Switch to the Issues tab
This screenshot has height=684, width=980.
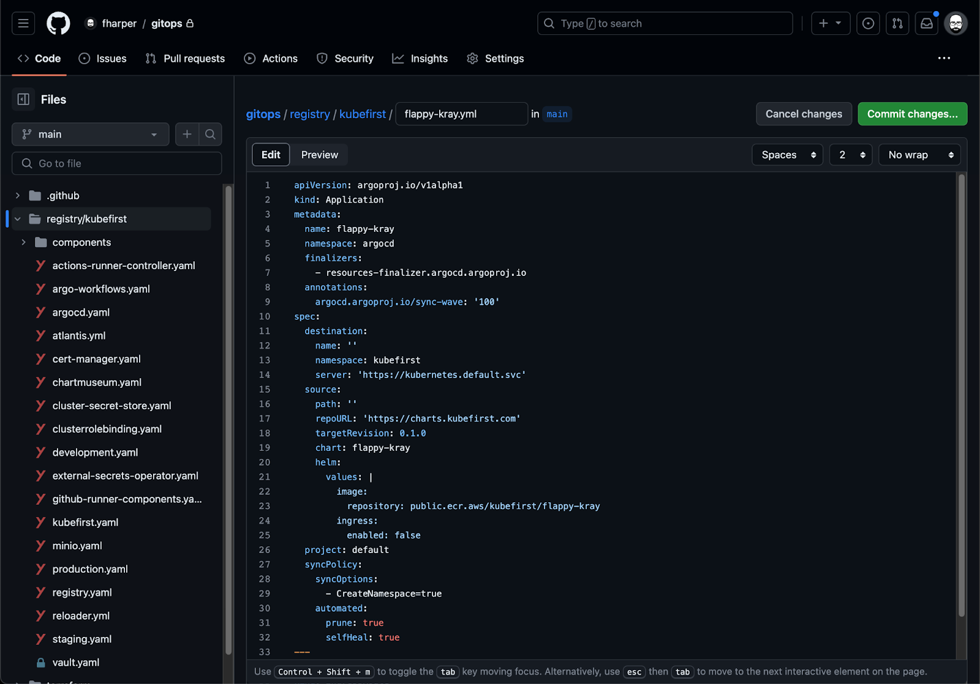click(103, 58)
